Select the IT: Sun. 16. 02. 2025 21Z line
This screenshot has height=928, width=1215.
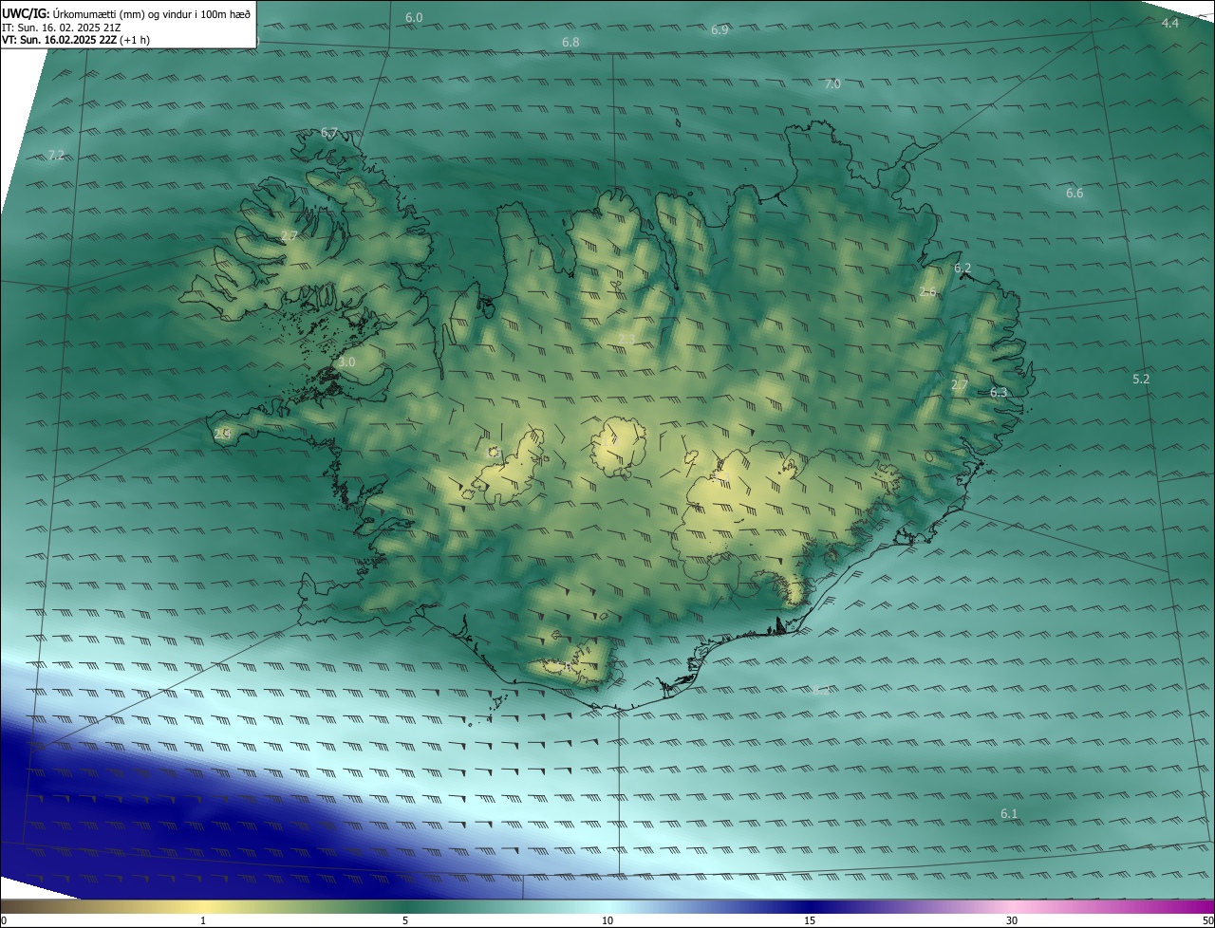click(61, 28)
